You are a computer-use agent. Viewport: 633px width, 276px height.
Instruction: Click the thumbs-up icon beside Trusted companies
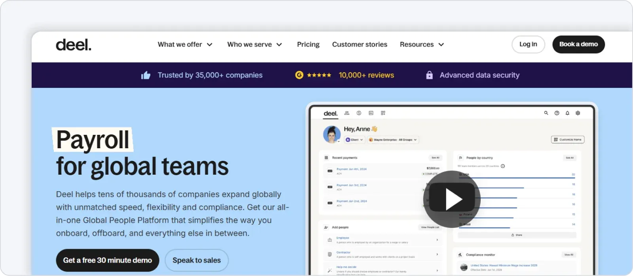[x=146, y=75]
